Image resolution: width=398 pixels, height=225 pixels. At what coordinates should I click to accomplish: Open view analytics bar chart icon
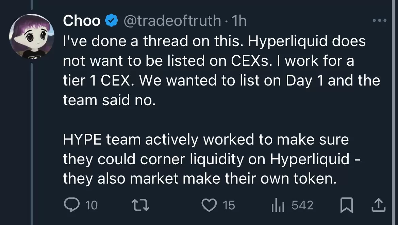click(x=278, y=205)
